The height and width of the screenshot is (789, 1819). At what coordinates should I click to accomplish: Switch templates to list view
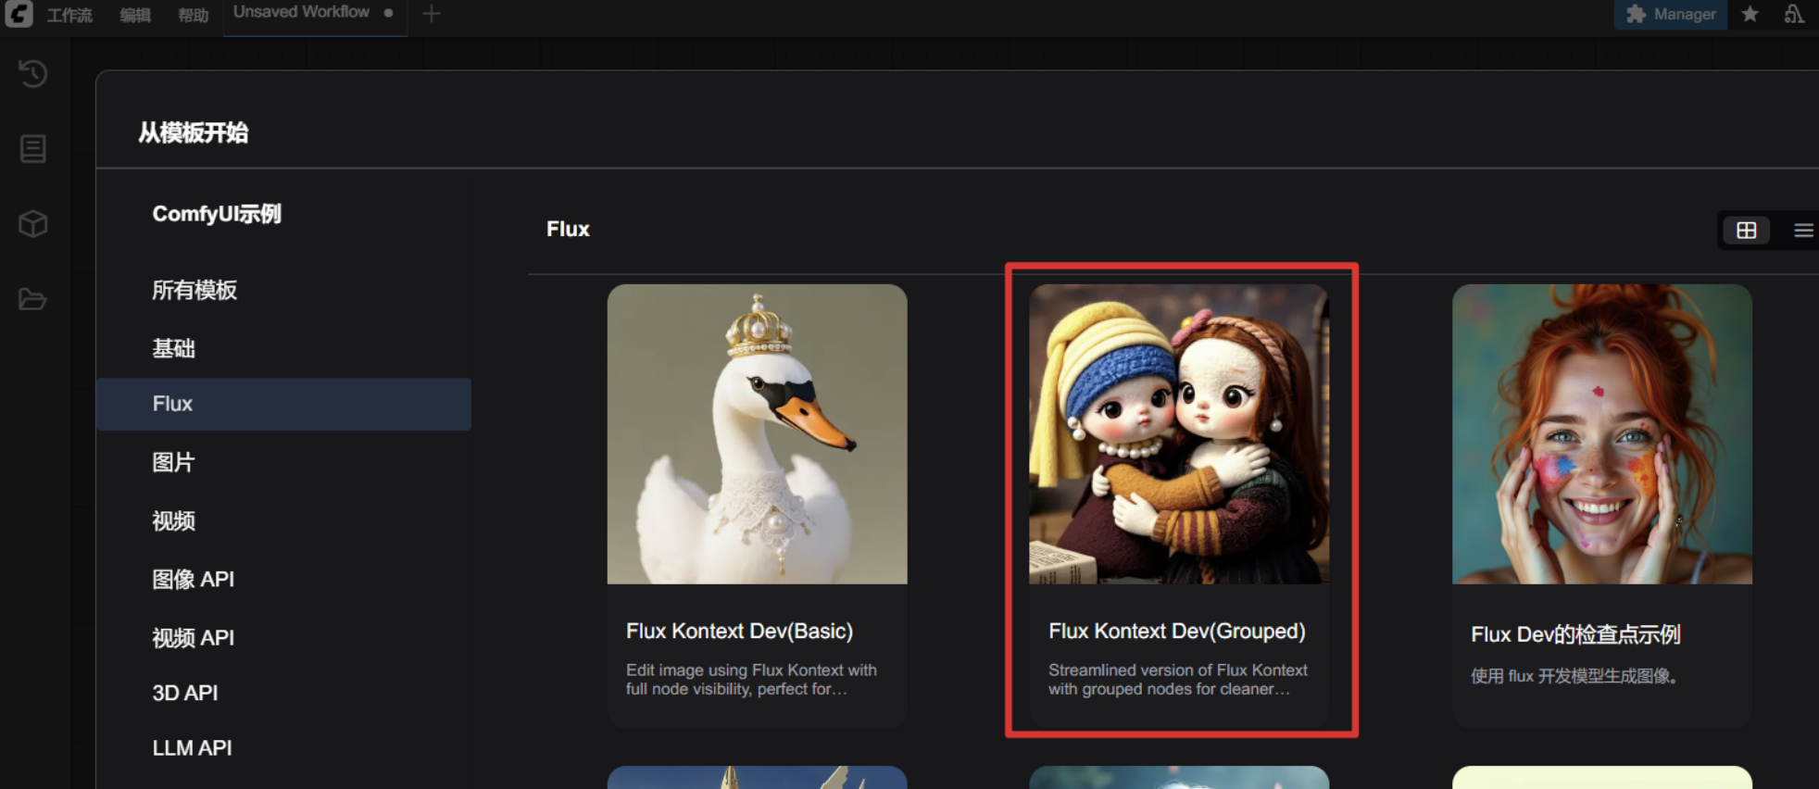(1802, 230)
